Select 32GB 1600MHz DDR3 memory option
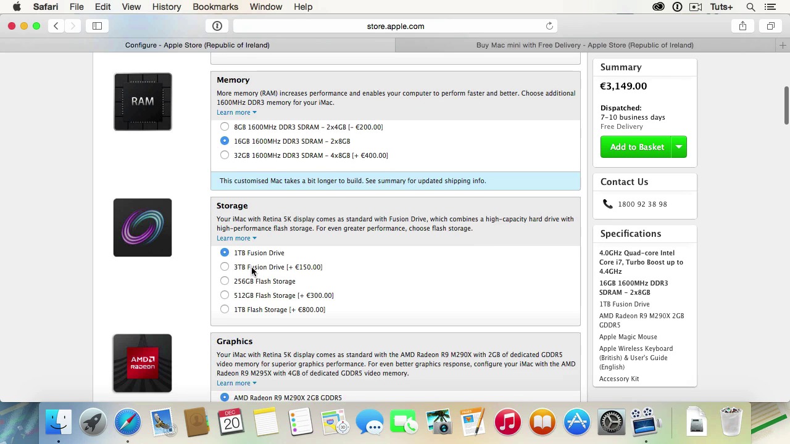The image size is (790, 444). pyautogui.click(x=225, y=155)
